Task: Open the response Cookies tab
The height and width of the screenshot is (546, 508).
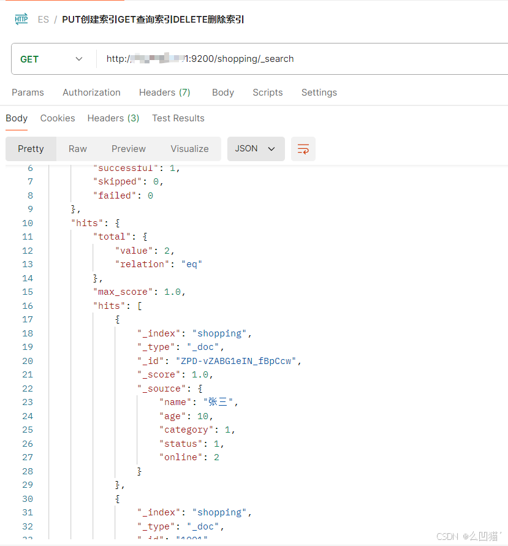Action: coord(58,118)
